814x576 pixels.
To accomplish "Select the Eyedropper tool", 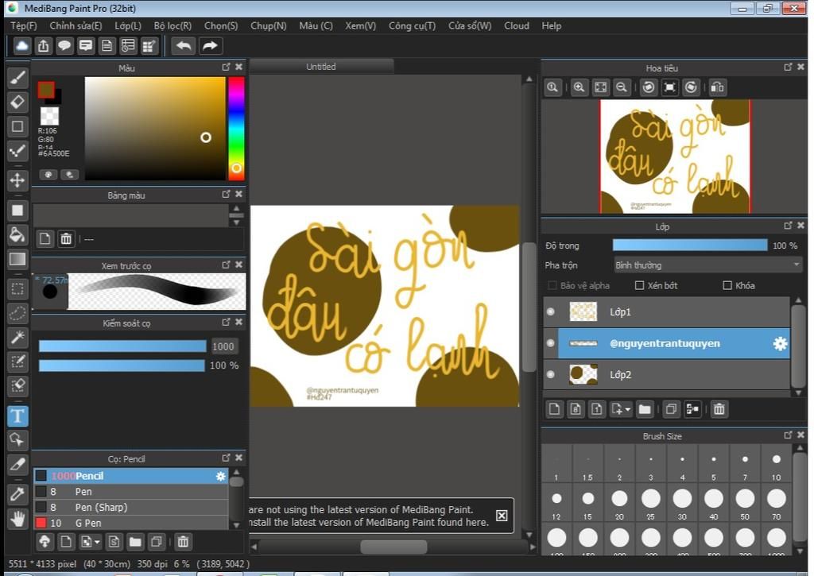I will point(17,494).
